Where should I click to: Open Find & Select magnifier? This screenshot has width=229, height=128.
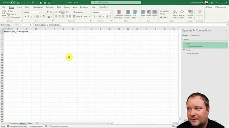[181, 14]
